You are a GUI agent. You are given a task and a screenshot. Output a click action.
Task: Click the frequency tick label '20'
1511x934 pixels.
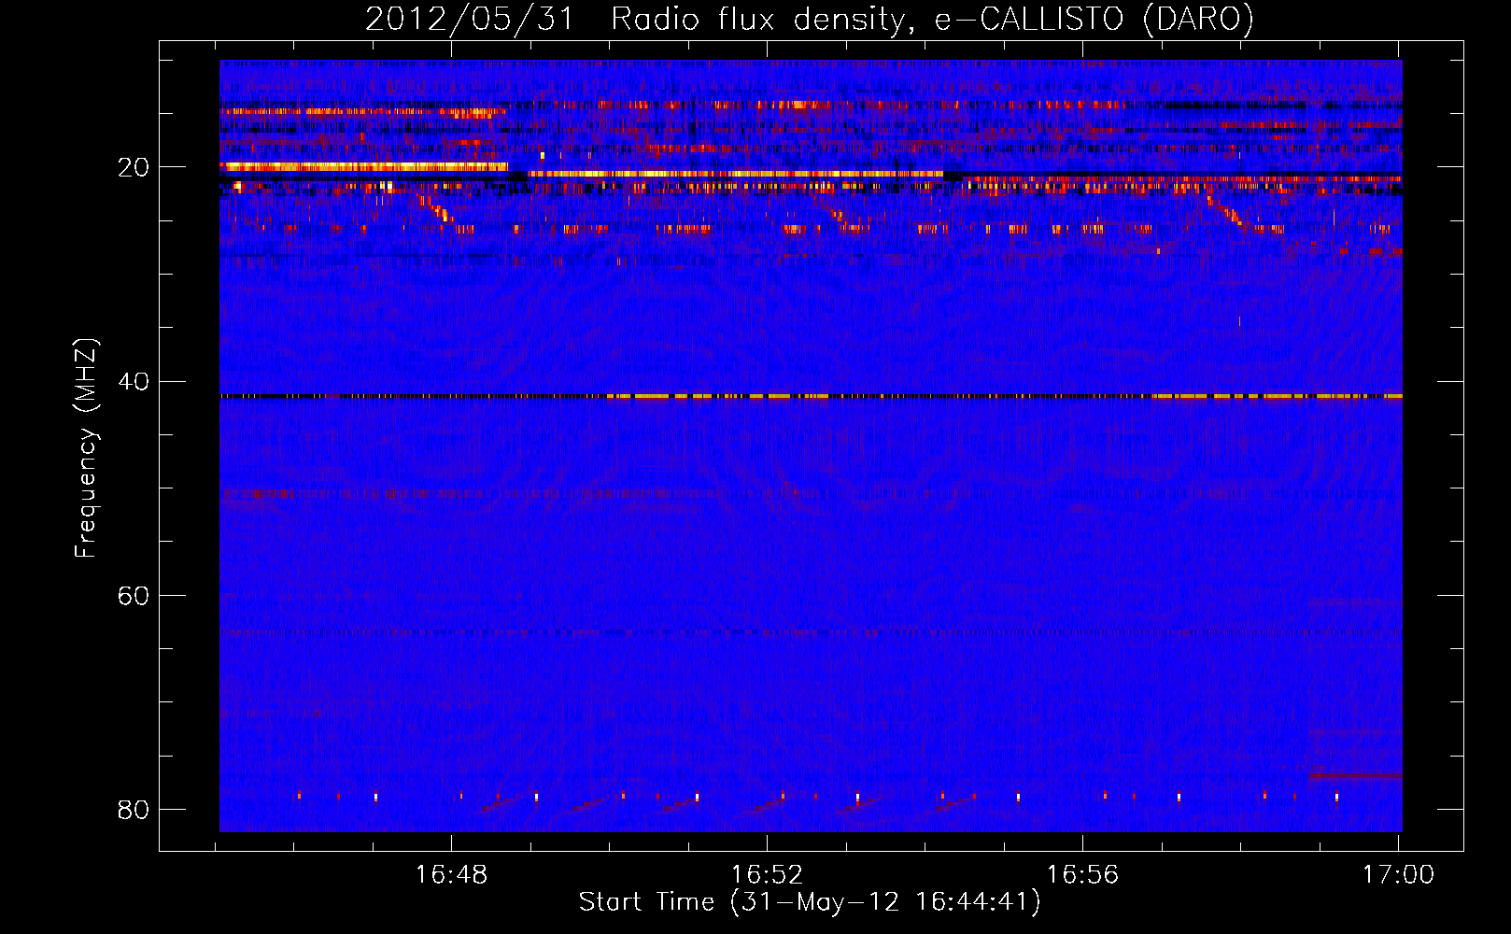coord(134,167)
